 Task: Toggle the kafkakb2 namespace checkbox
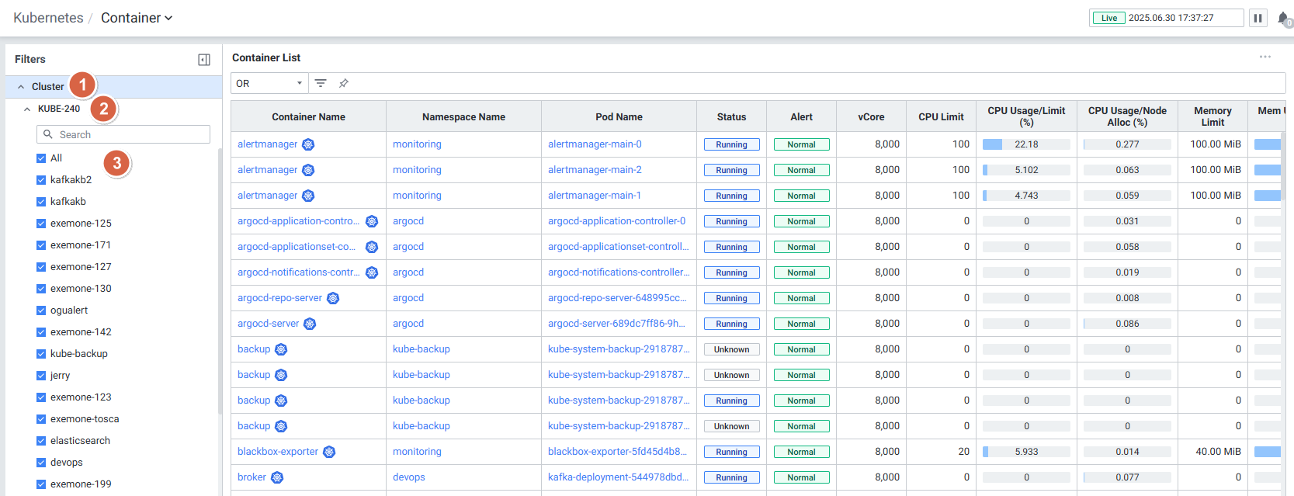coord(41,180)
